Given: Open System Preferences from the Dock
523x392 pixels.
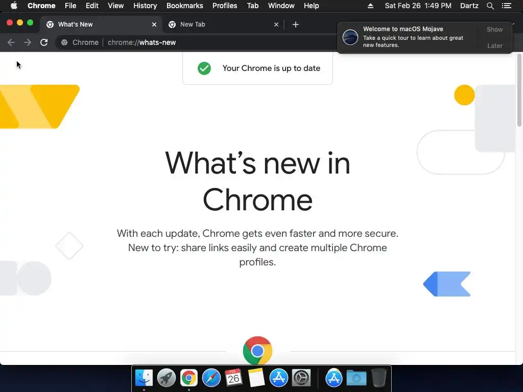Looking at the screenshot, I should click(301, 378).
